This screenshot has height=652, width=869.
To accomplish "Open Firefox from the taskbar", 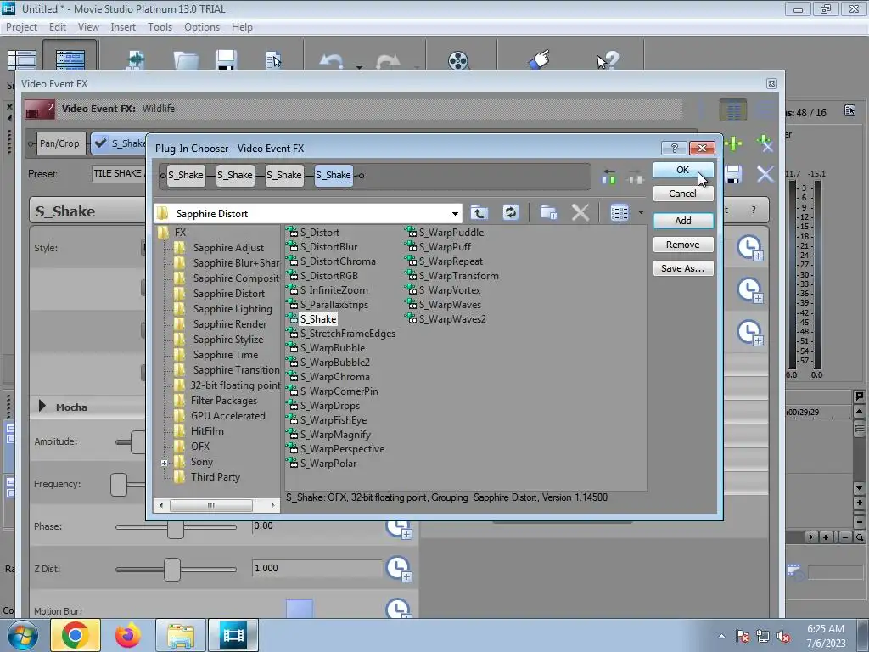I will point(127,635).
